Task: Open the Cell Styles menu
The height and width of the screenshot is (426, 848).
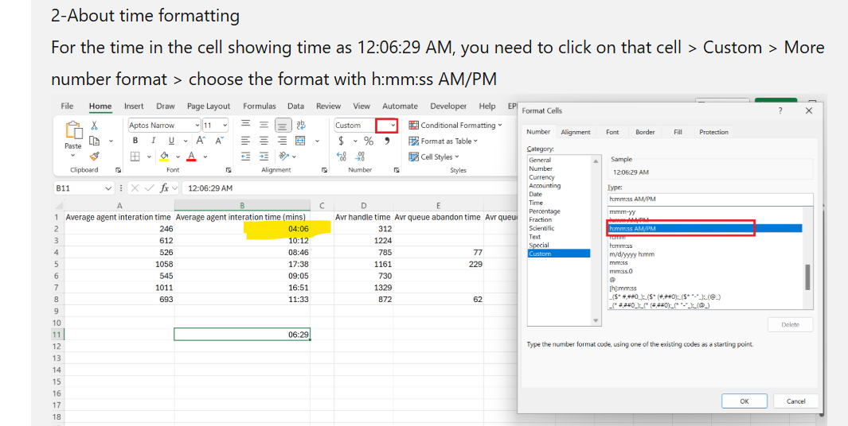Action: [x=434, y=157]
